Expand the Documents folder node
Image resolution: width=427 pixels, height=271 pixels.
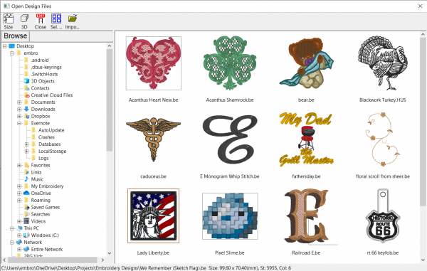point(19,102)
